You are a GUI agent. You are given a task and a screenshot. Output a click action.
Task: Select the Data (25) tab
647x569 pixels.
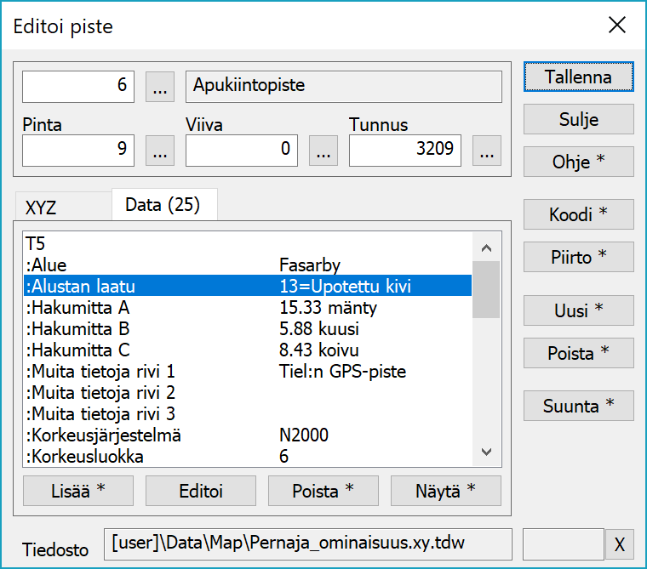coord(164,205)
